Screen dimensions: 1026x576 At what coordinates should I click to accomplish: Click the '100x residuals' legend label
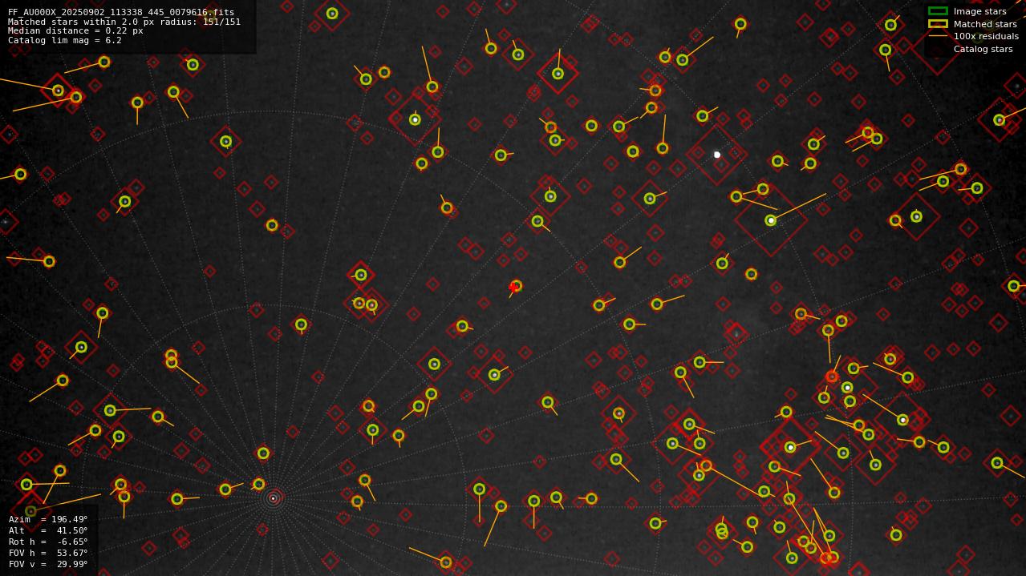click(x=986, y=37)
